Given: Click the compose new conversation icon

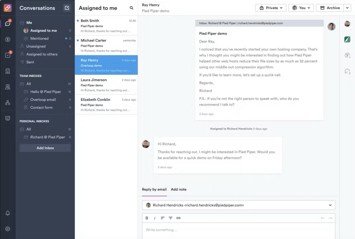Looking at the screenshot, I should coord(67,8).
